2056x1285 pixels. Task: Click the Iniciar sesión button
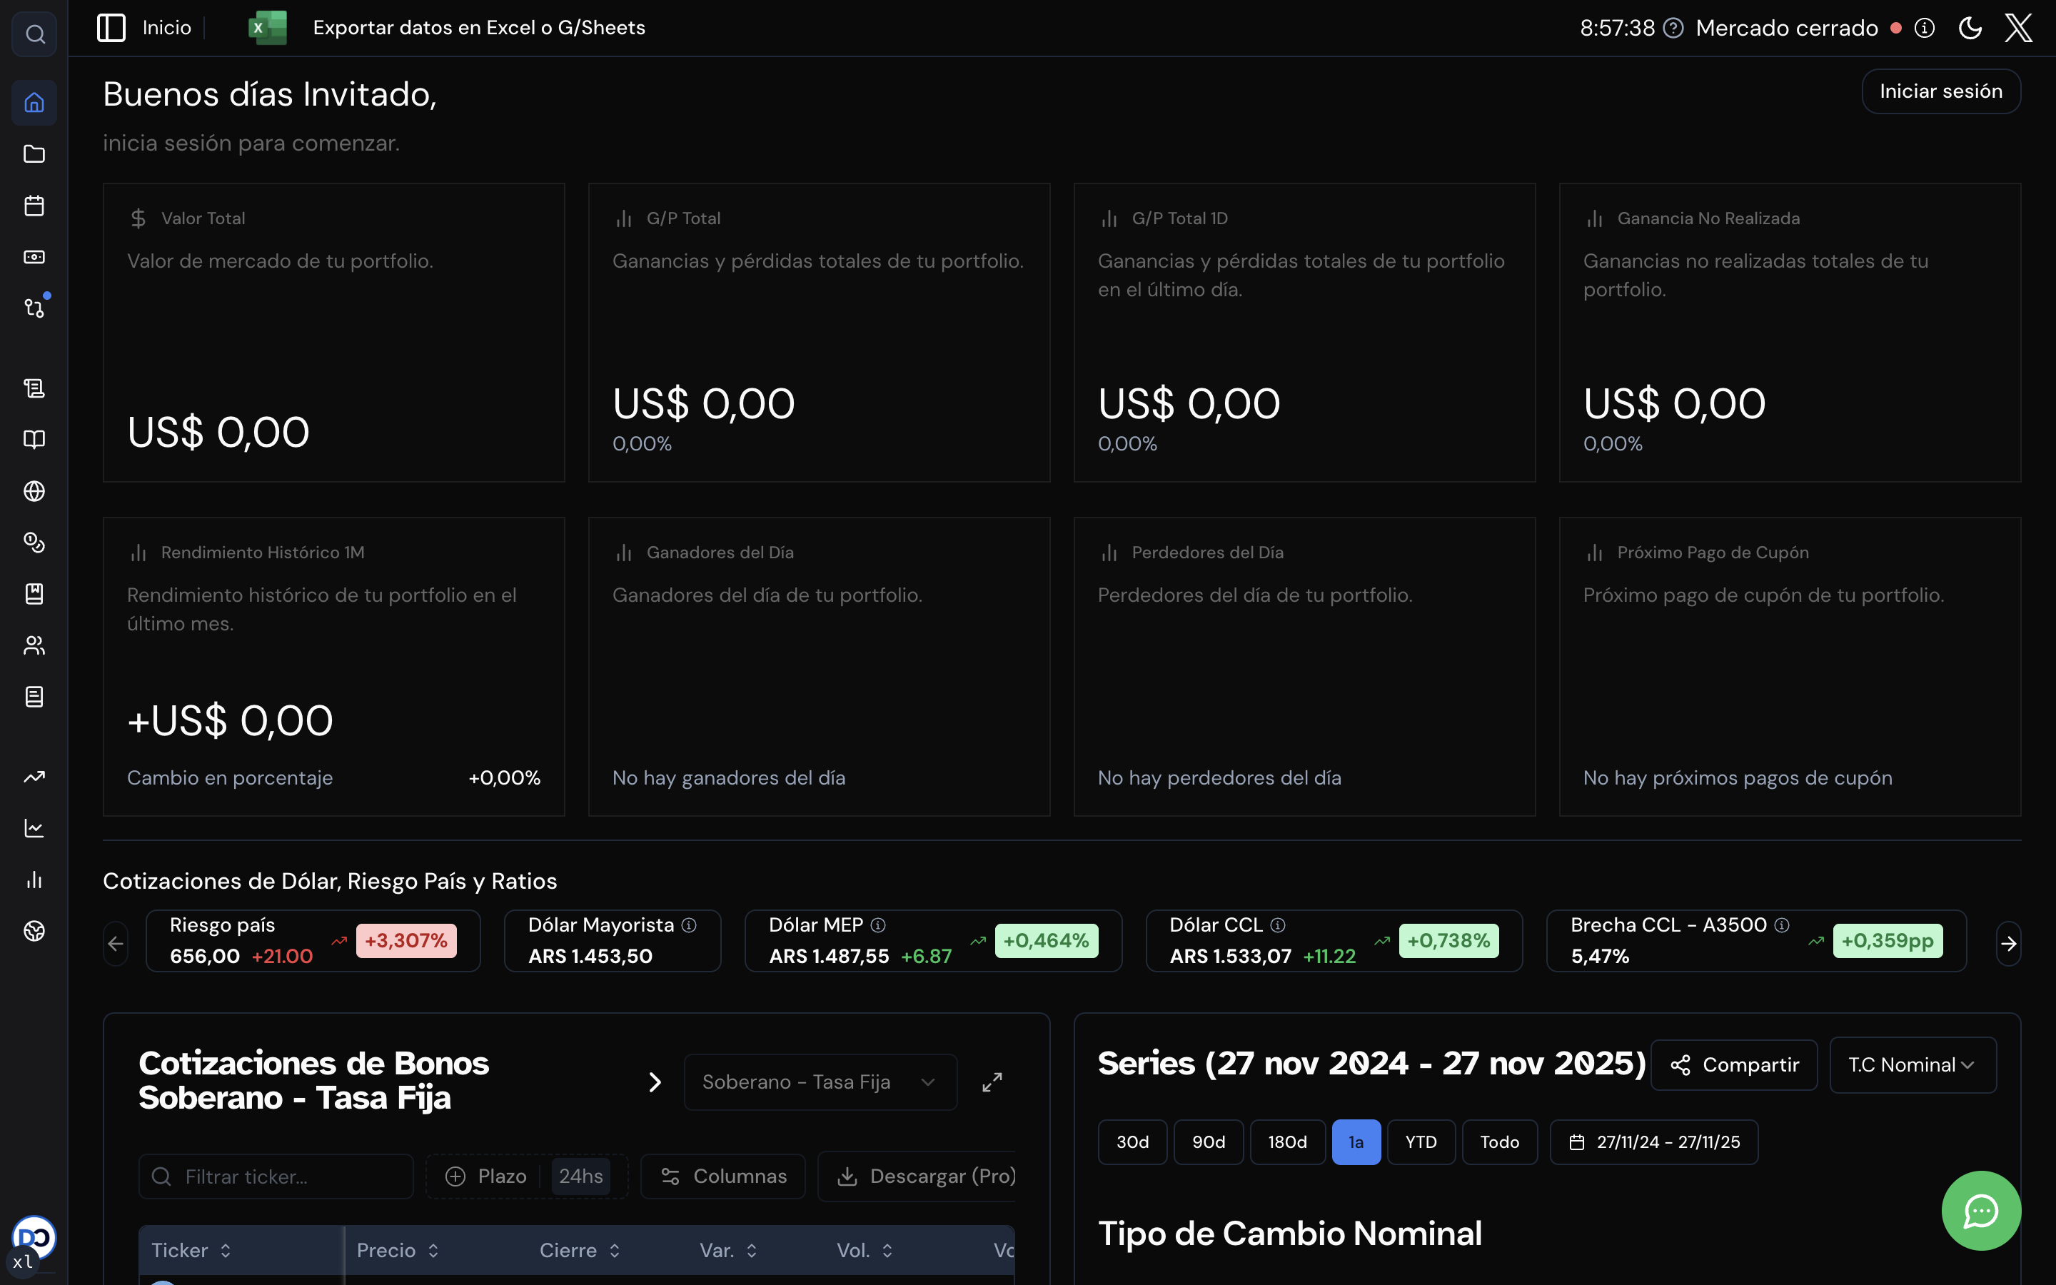pyautogui.click(x=1940, y=91)
